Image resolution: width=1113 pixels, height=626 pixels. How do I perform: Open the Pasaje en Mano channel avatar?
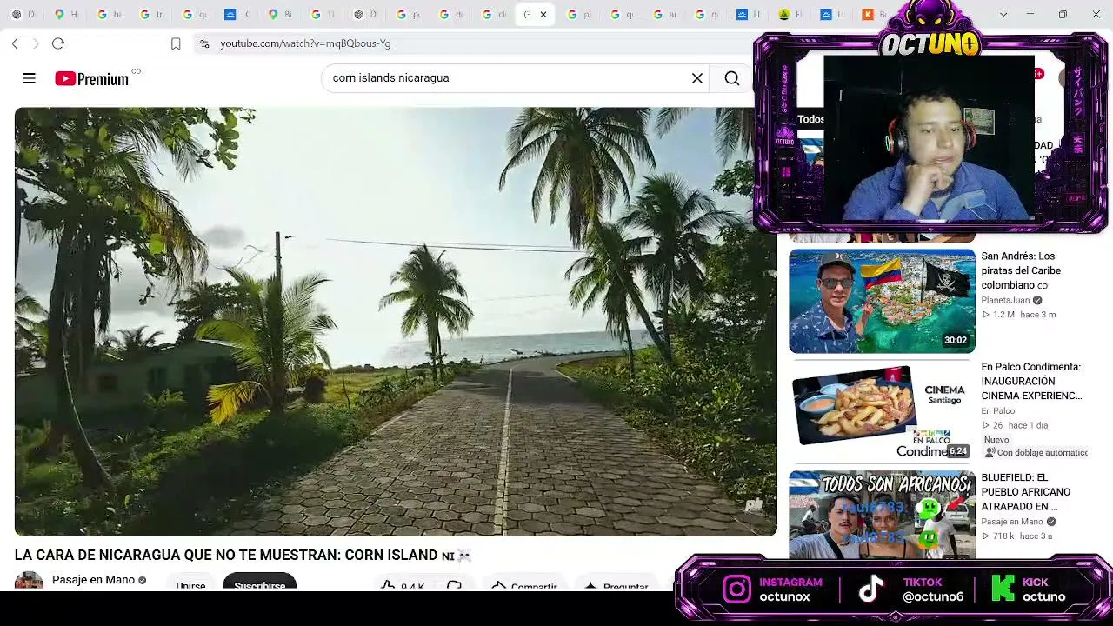tap(29, 581)
